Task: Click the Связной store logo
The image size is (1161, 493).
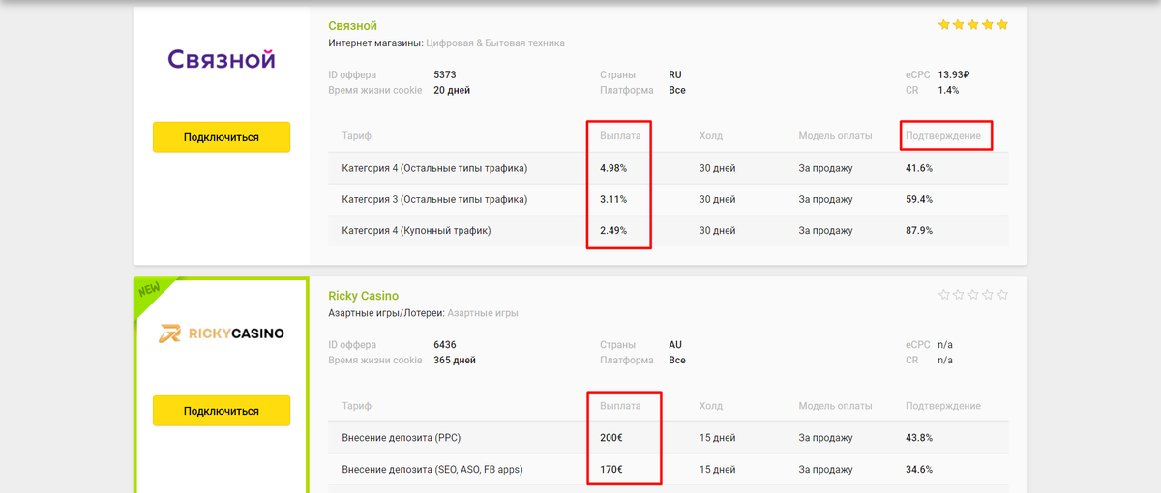Action: click(x=222, y=59)
